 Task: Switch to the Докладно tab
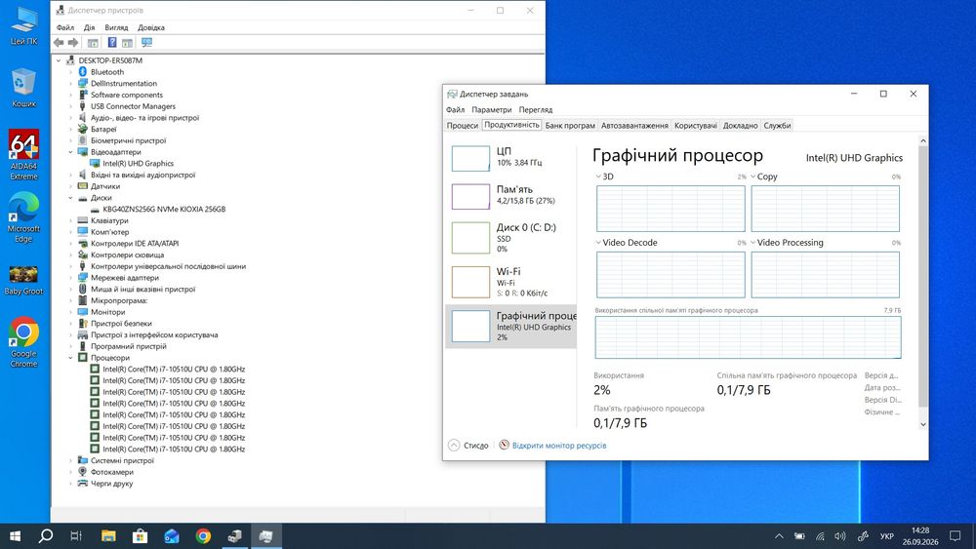tap(741, 126)
